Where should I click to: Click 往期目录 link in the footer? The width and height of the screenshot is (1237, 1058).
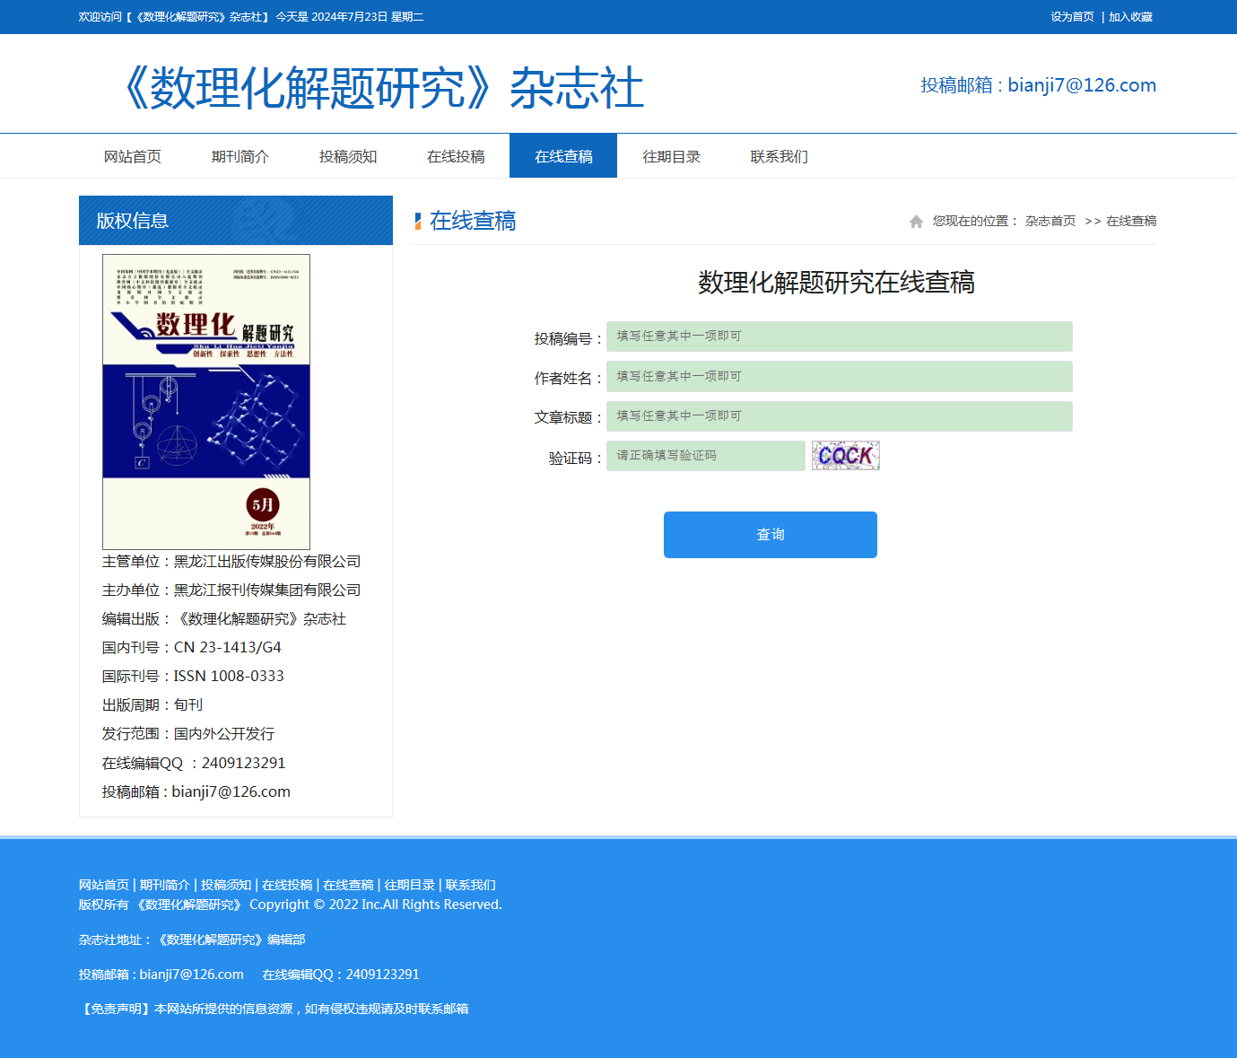click(x=409, y=885)
